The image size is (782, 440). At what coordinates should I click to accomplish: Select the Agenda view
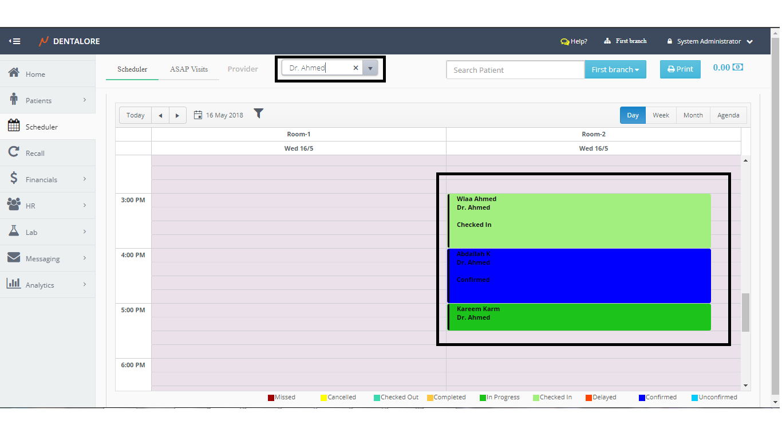click(728, 115)
